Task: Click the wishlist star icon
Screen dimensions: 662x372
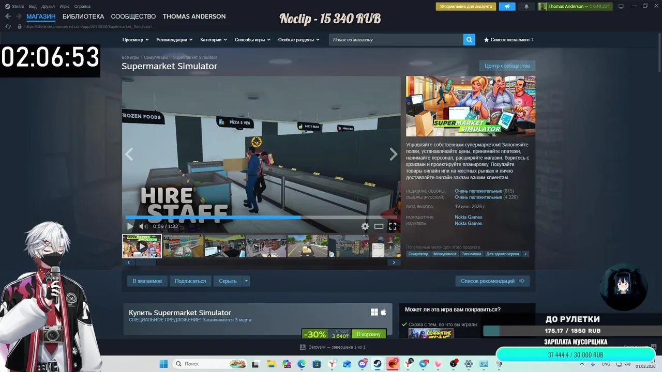Action: tap(486, 40)
